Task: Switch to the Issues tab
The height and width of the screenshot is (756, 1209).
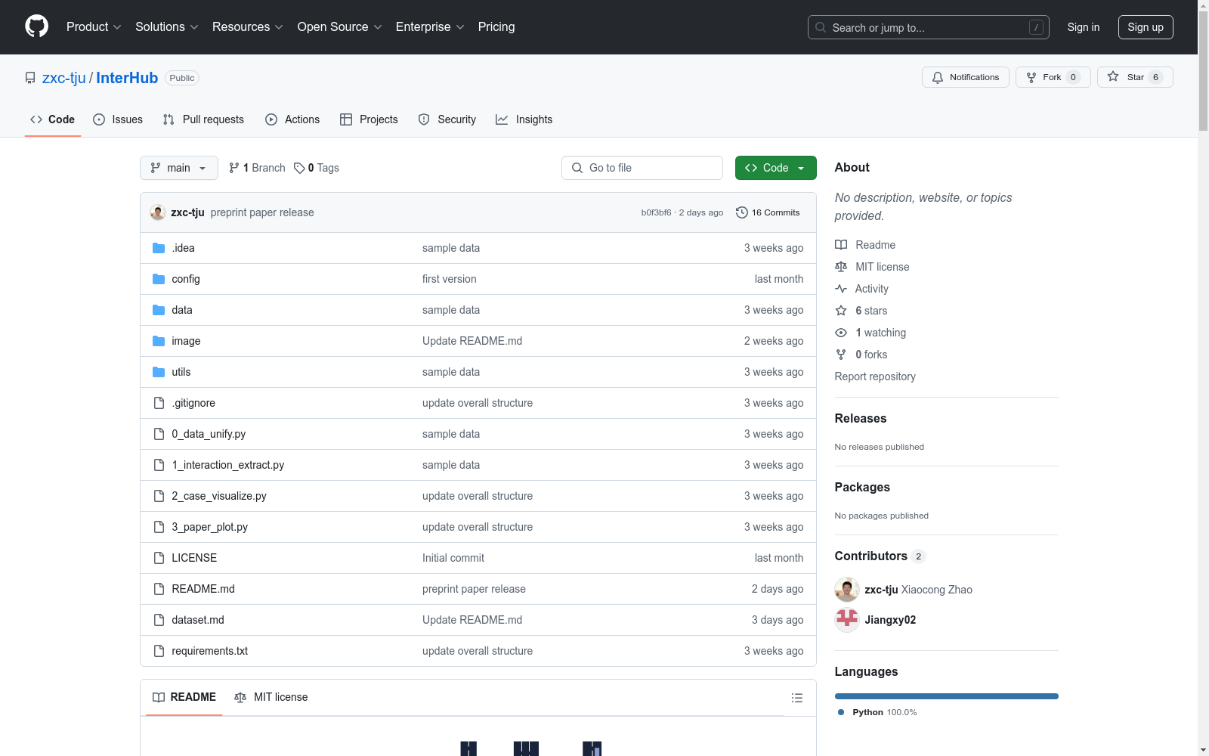Action: tap(118, 119)
